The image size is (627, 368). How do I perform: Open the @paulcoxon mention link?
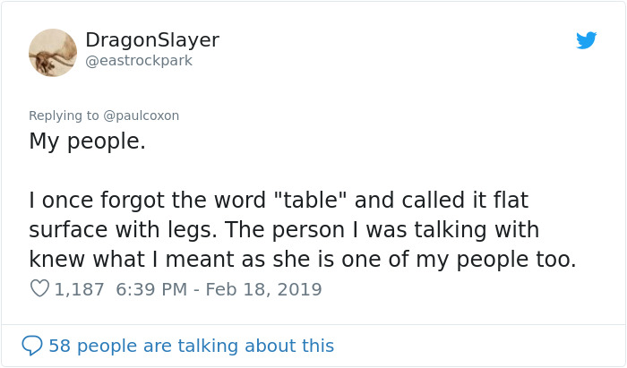click(x=142, y=116)
